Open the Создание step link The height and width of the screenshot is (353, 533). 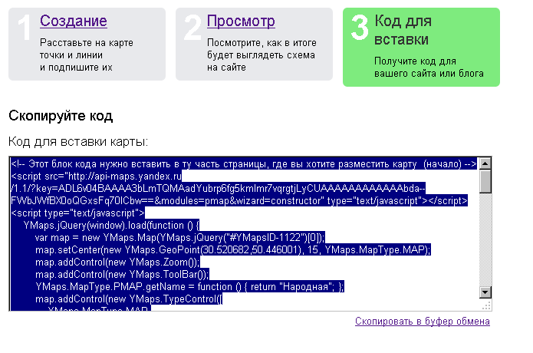[74, 21]
